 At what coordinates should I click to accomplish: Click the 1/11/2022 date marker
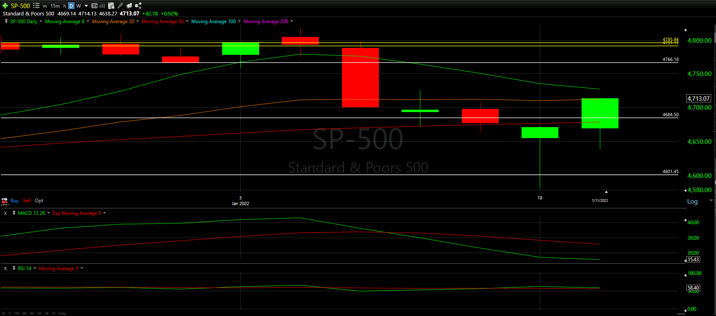click(x=600, y=201)
